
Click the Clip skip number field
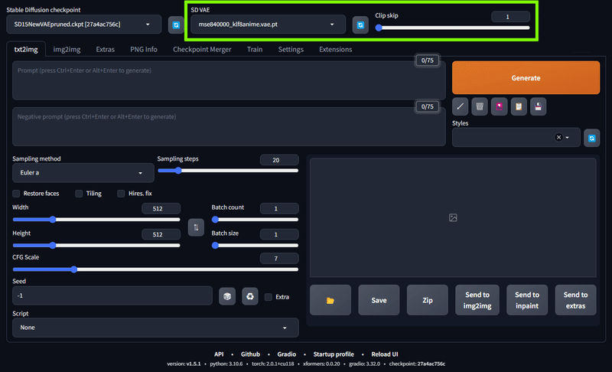(x=510, y=17)
